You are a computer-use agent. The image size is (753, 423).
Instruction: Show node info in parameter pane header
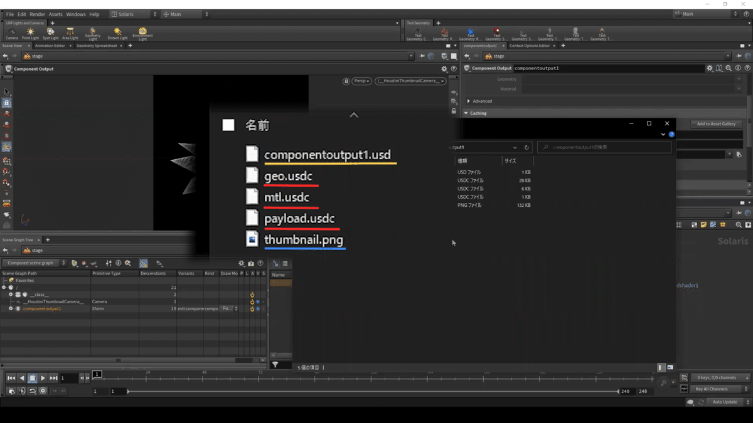(x=738, y=68)
